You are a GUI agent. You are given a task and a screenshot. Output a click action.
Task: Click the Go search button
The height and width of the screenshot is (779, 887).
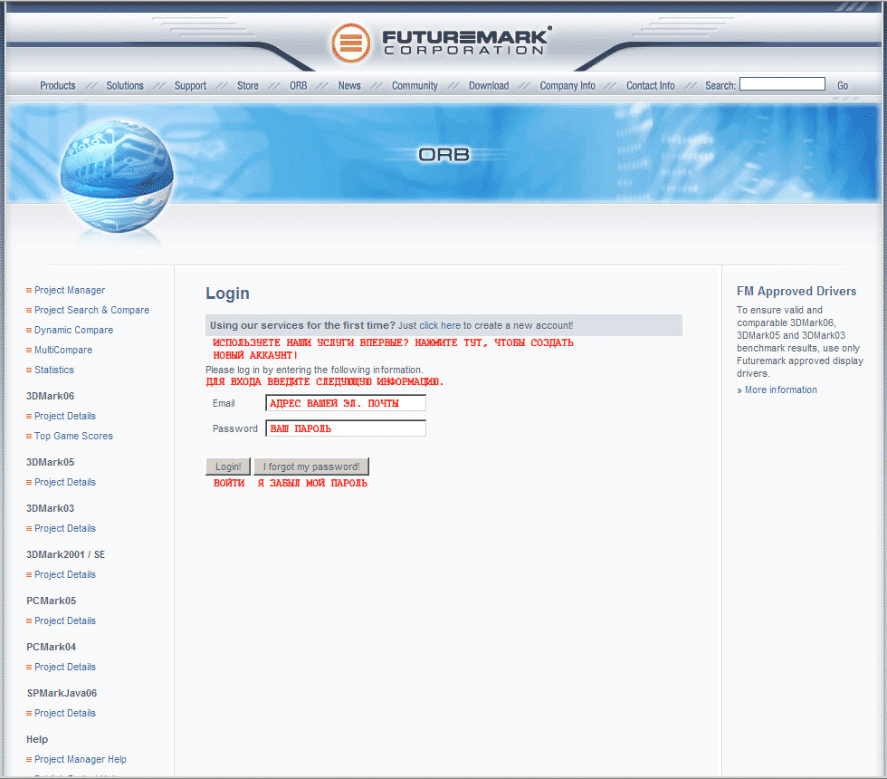(843, 85)
